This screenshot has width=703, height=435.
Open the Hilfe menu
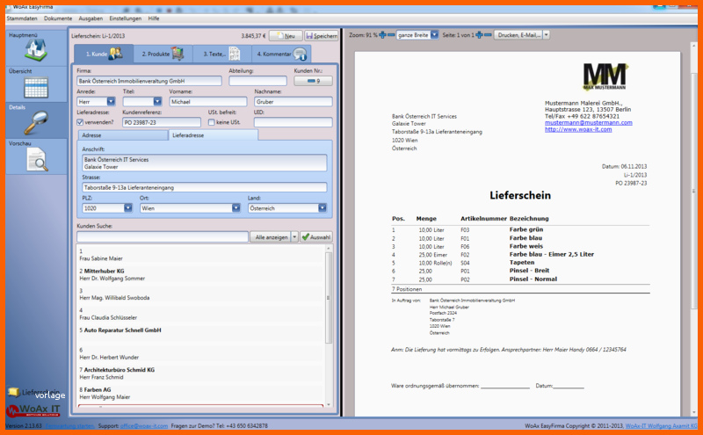click(x=154, y=18)
